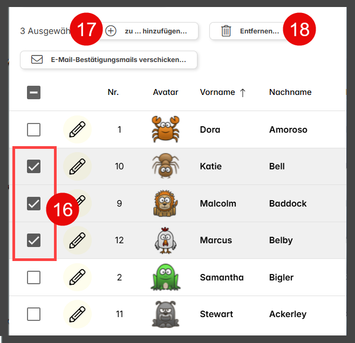Select the checkbox for Samantha Bigler
Viewport: 355px width, 343px height.
tap(34, 277)
